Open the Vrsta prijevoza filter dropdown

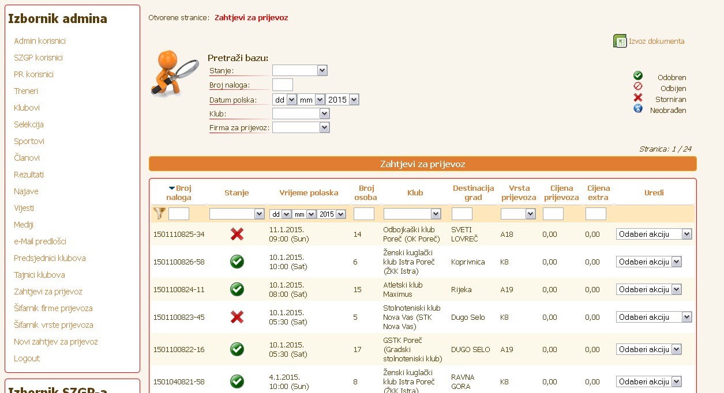point(518,214)
